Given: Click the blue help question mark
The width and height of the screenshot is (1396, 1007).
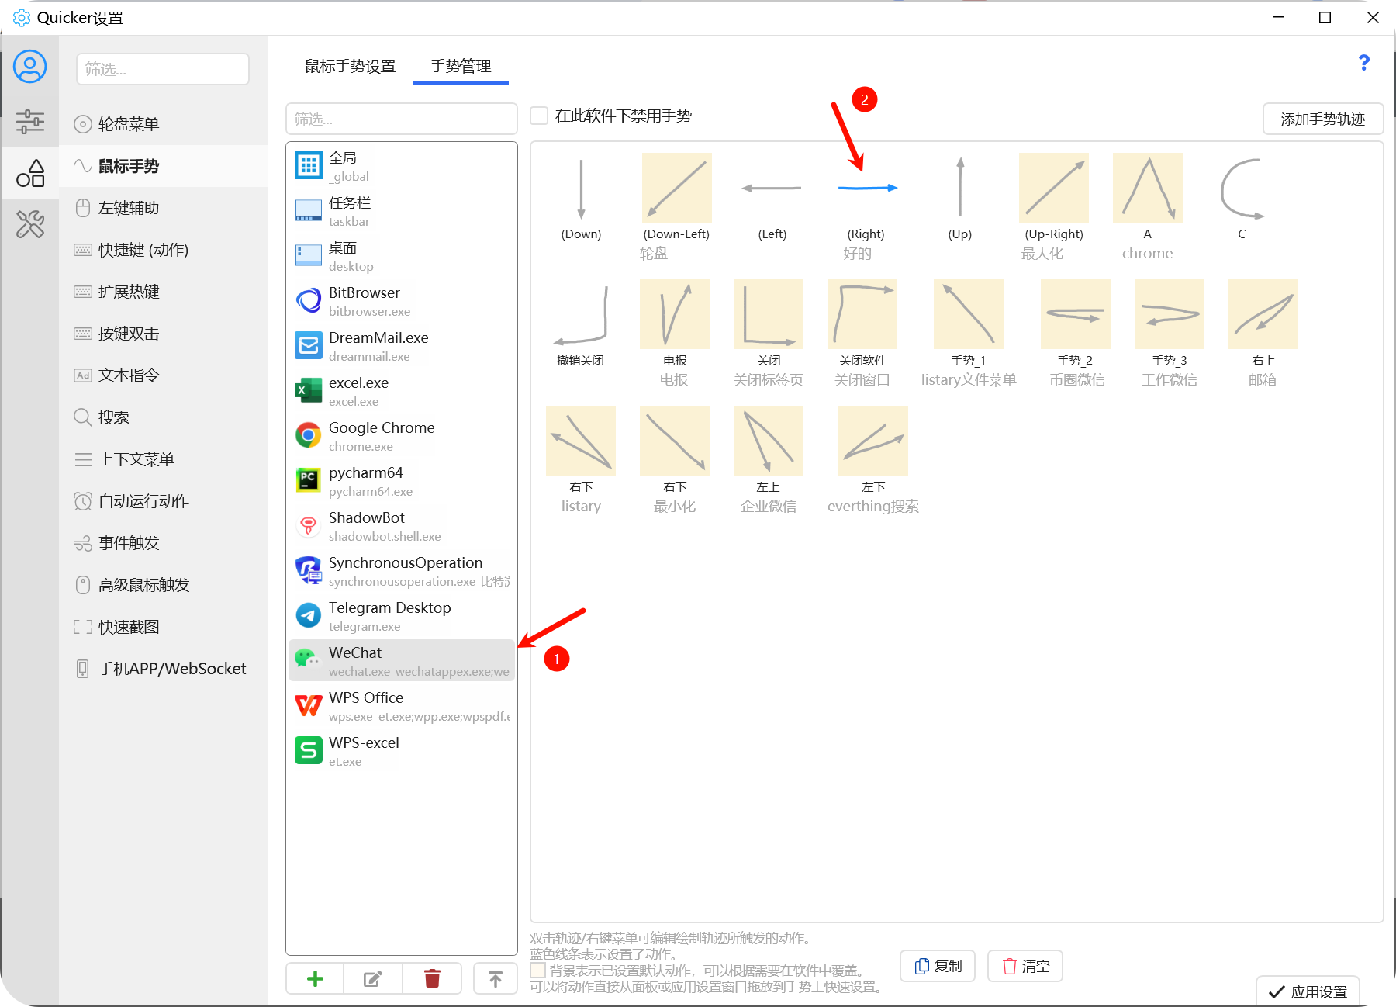Looking at the screenshot, I should click(1363, 63).
